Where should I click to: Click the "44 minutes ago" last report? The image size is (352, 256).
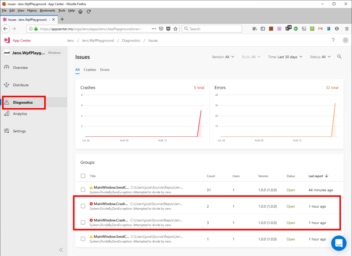[x=321, y=190]
